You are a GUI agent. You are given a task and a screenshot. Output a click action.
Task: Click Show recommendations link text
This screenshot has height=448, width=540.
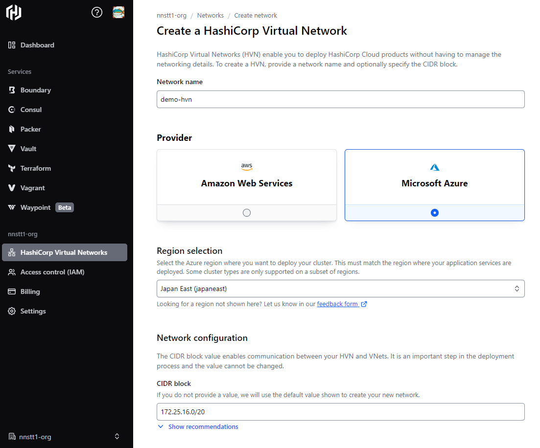click(203, 426)
